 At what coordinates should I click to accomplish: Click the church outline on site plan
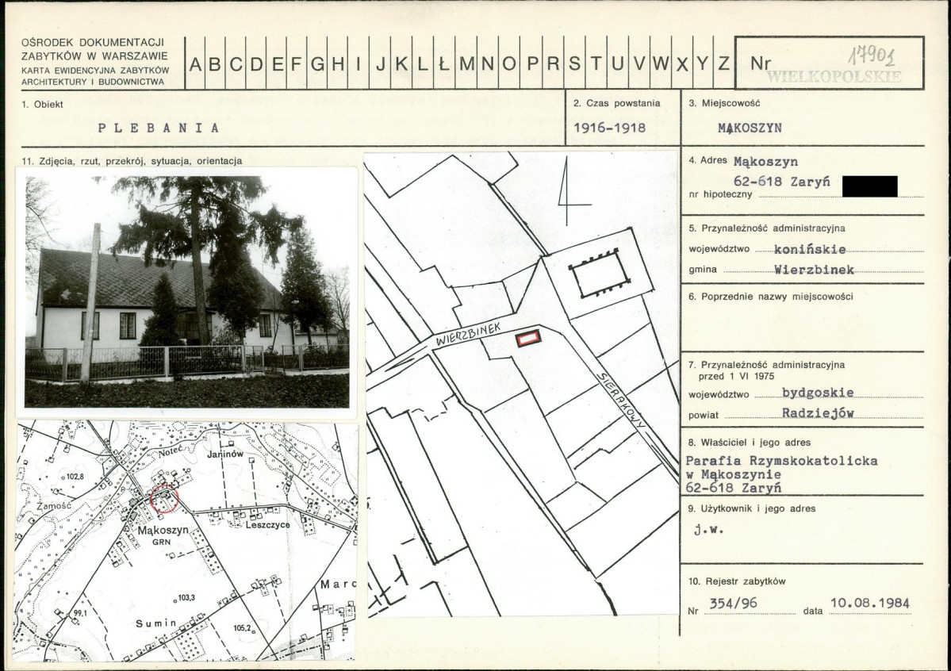tap(599, 274)
